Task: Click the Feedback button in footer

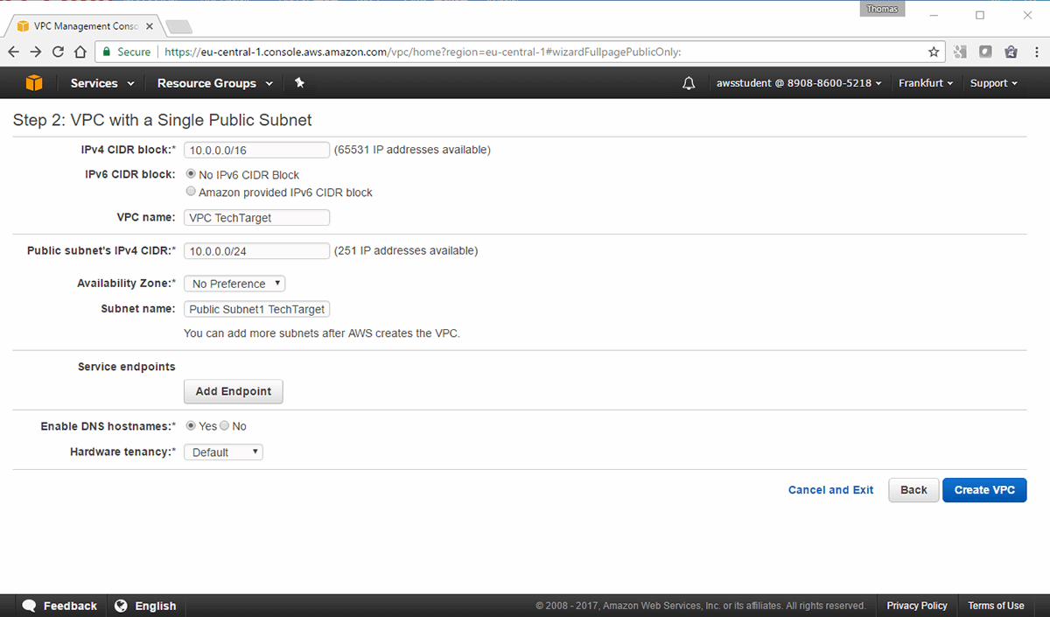Action: point(59,606)
